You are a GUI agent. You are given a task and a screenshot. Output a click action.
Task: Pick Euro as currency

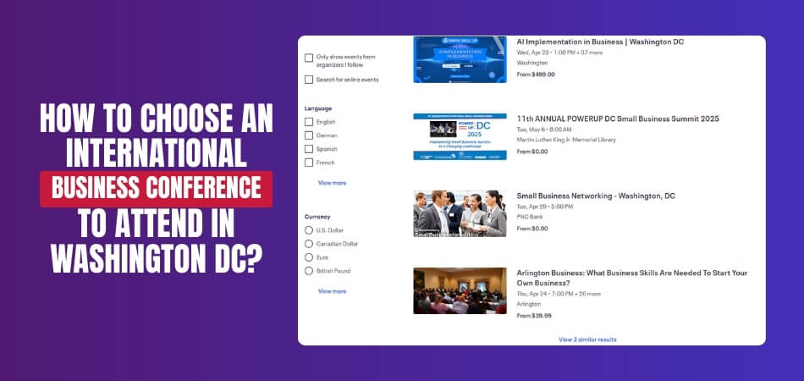click(309, 257)
